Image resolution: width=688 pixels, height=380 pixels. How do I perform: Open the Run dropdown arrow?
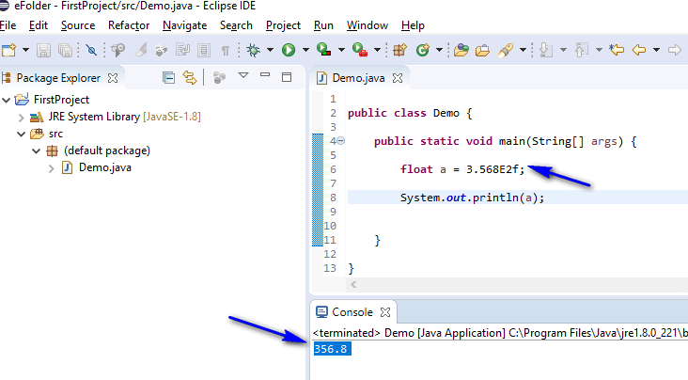click(x=305, y=50)
